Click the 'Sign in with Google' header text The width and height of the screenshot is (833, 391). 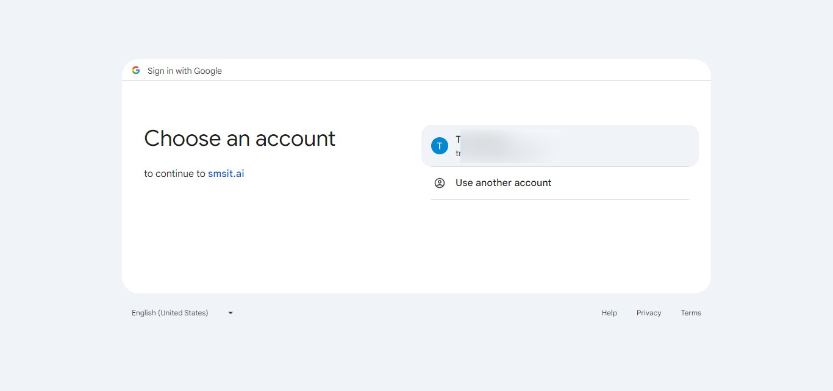pyautogui.click(x=184, y=70)
